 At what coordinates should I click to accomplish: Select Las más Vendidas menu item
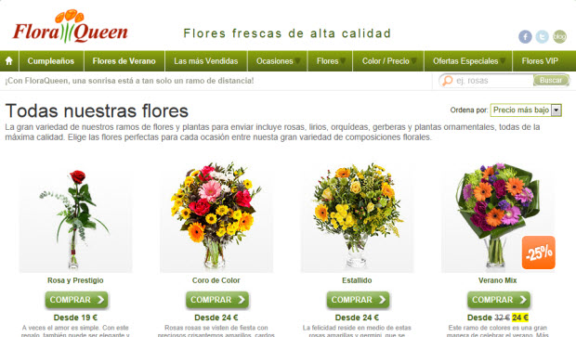(206, 61)
